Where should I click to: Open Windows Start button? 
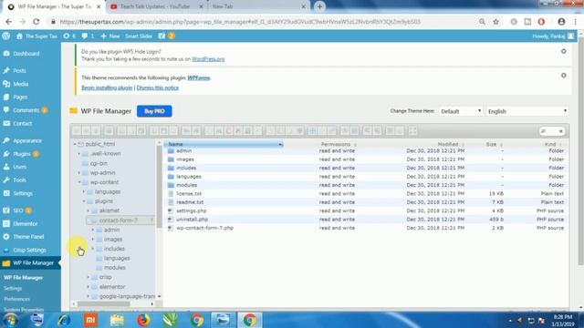[10, 320]
